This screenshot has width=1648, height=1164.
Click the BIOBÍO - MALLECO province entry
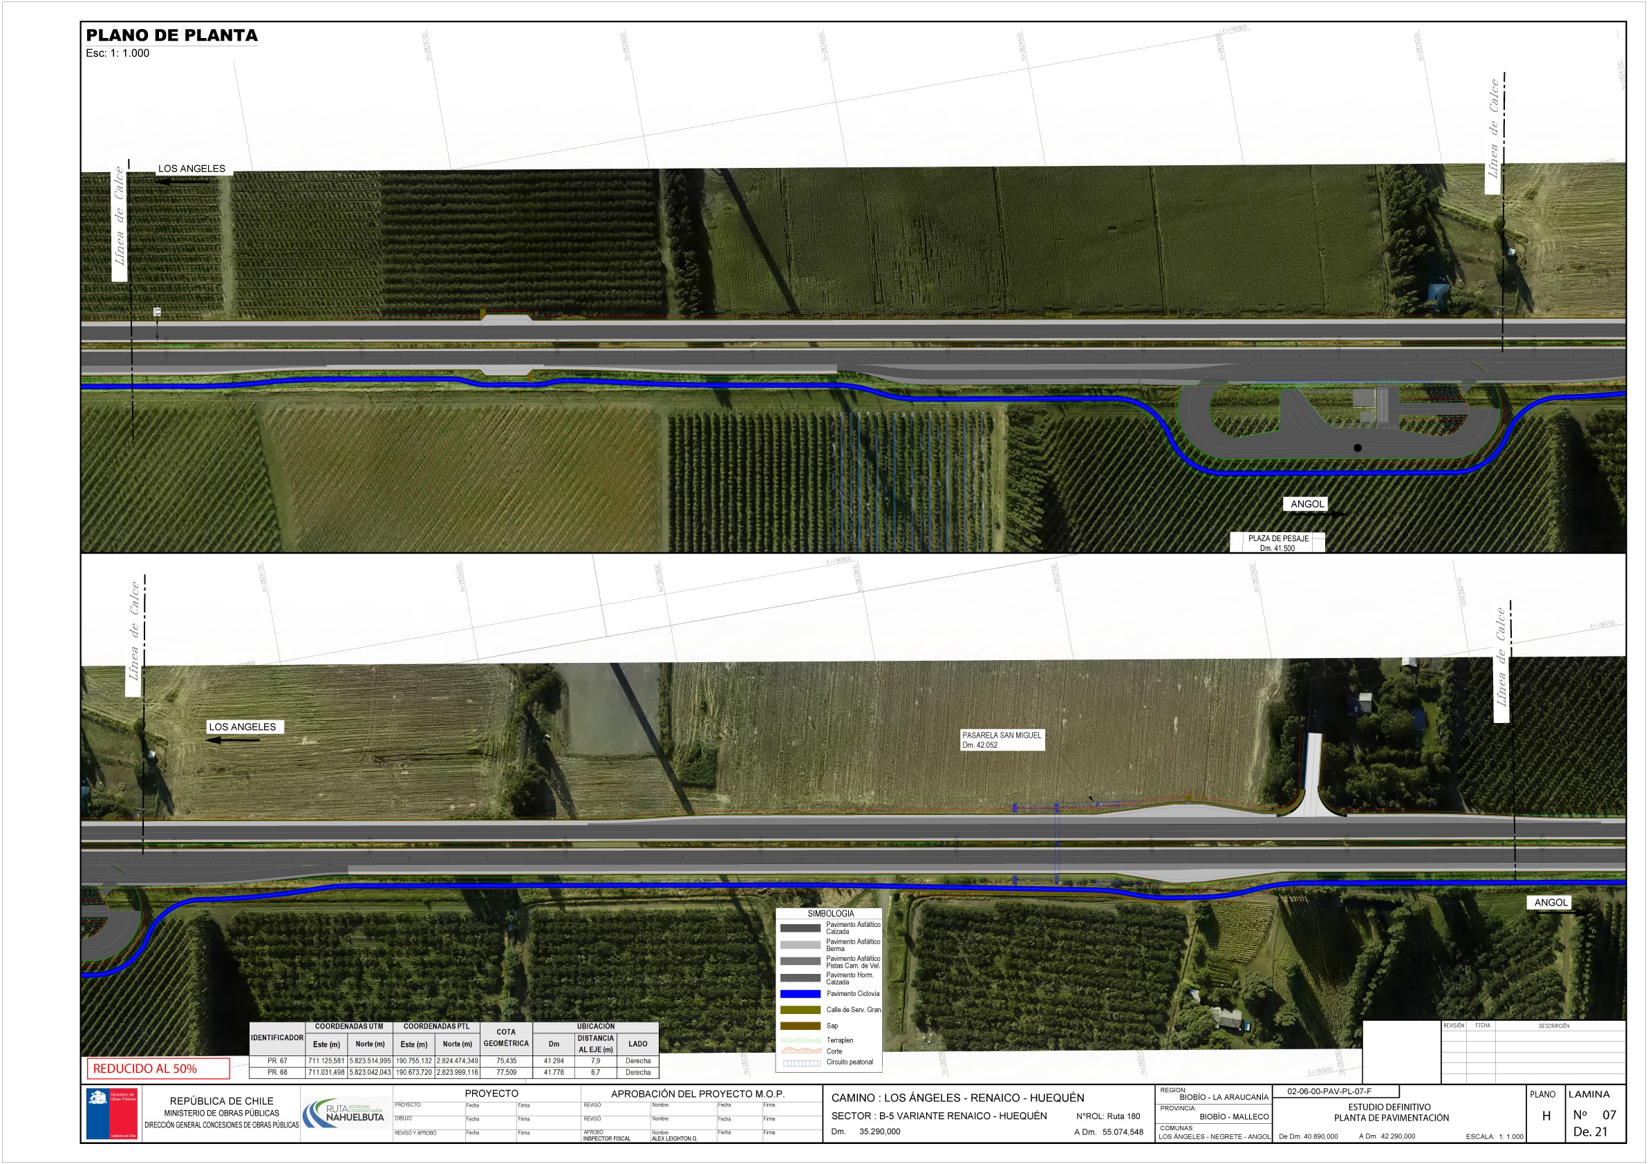point(1234,1116)
